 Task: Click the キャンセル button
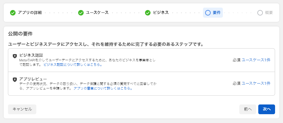[22, 109]
